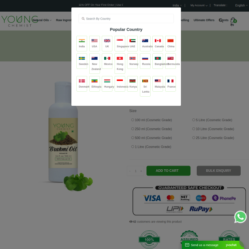Select France flag country
The height and width of the screenshot is (249, 249).
pos(171,84)
